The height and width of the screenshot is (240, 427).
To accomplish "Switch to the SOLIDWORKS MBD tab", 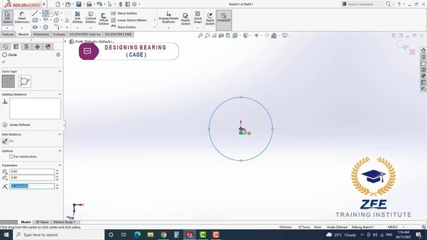I will click(118, 34).
